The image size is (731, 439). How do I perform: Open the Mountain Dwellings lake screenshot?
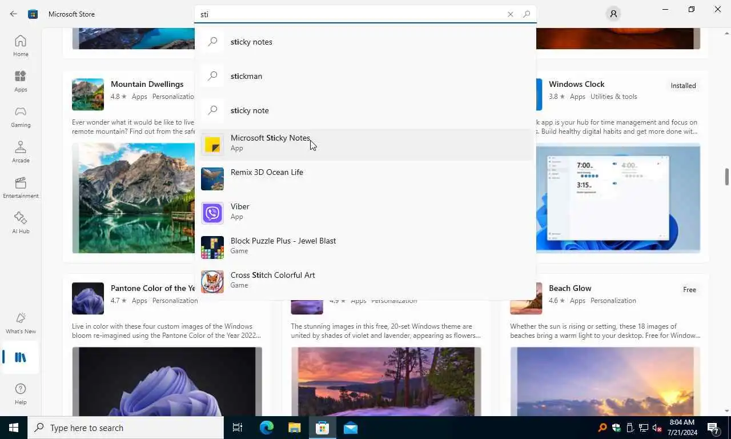click(134, 198)
